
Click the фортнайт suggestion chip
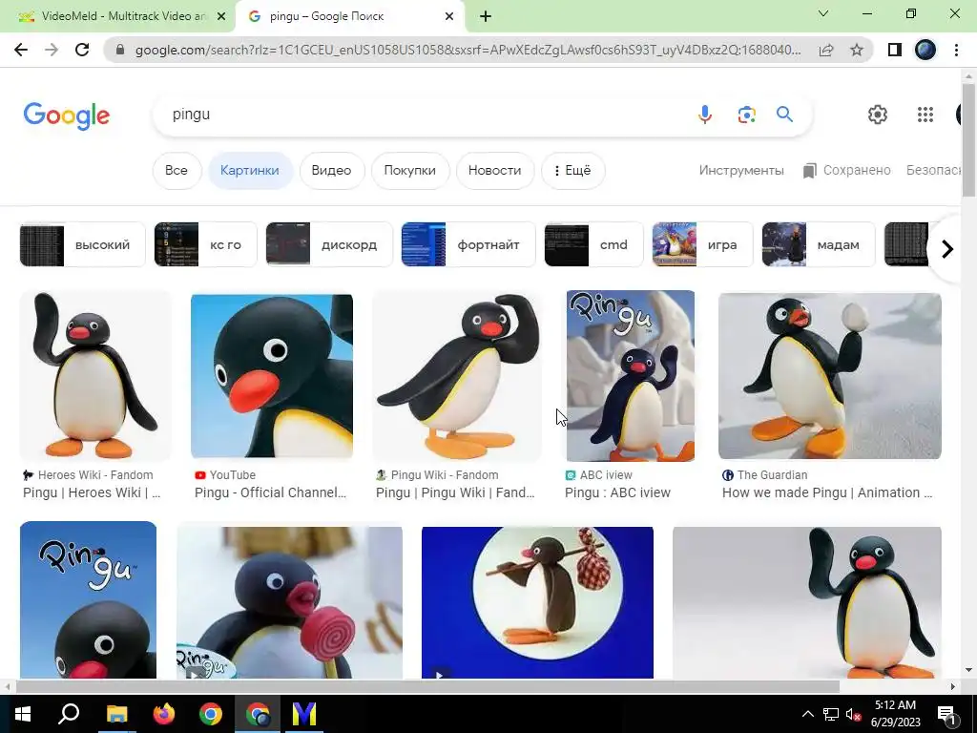click(468, 244)
